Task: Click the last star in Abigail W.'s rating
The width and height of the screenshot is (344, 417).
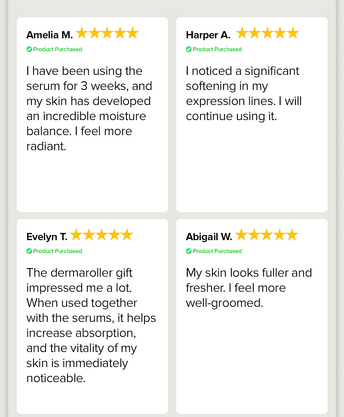Action: coord(292,235)
